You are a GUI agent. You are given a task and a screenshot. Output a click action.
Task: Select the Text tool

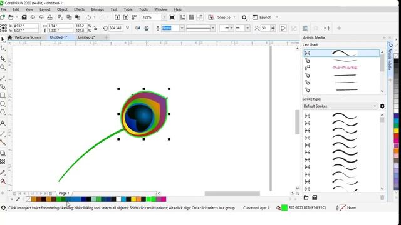(3, 123)
